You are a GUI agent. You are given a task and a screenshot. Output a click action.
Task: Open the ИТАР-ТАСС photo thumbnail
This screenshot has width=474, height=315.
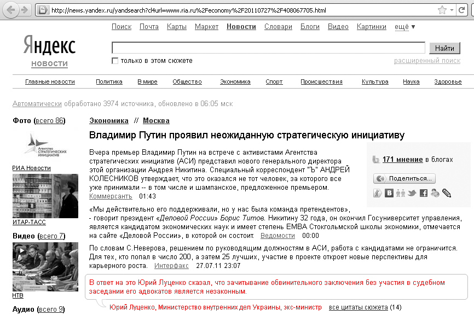[37, 196]
